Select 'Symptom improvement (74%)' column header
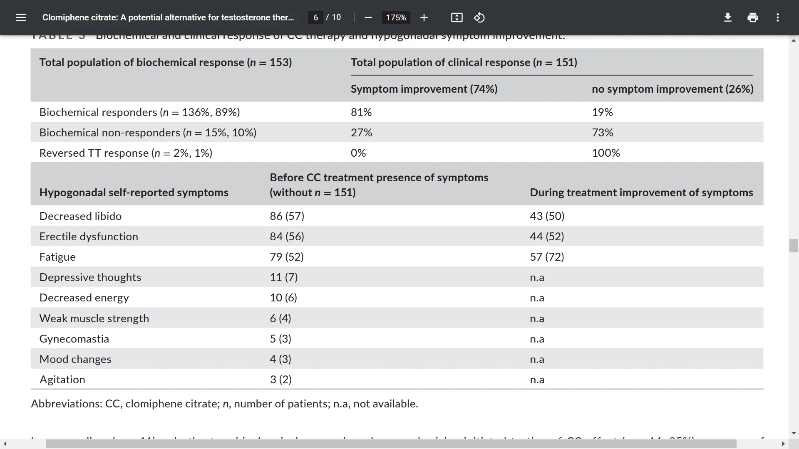The image size is (799, 449). click(x=424, y=89)
